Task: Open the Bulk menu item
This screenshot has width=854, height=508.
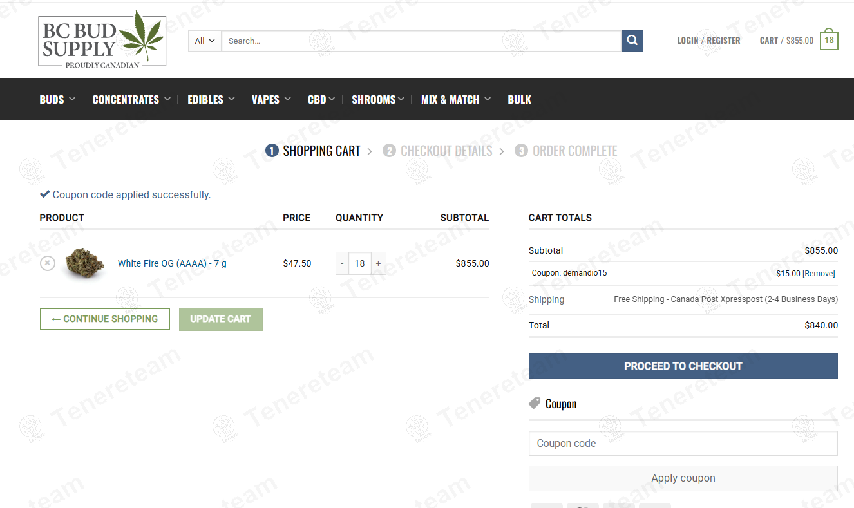Action: coord(519,99)
